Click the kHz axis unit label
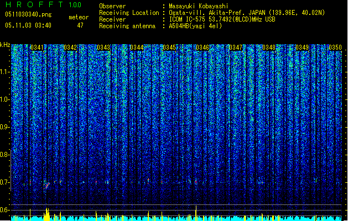 point(5,45)
